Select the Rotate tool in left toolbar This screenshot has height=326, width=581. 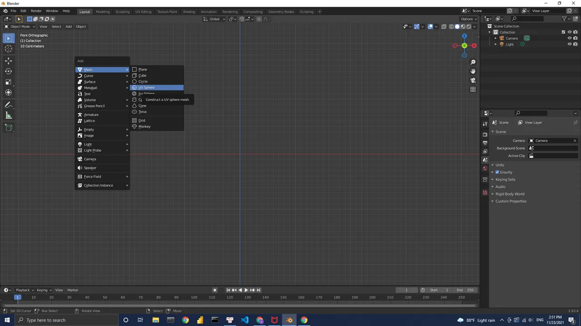pos(9,71)
